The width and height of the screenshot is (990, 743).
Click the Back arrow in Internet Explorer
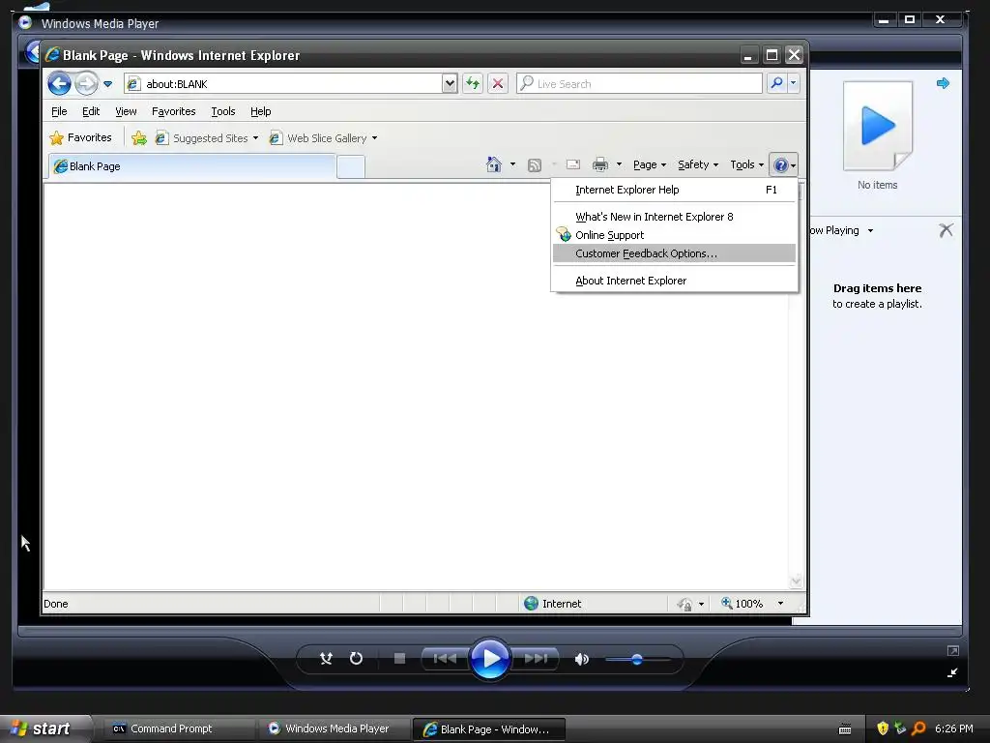(x=59, y=83)
